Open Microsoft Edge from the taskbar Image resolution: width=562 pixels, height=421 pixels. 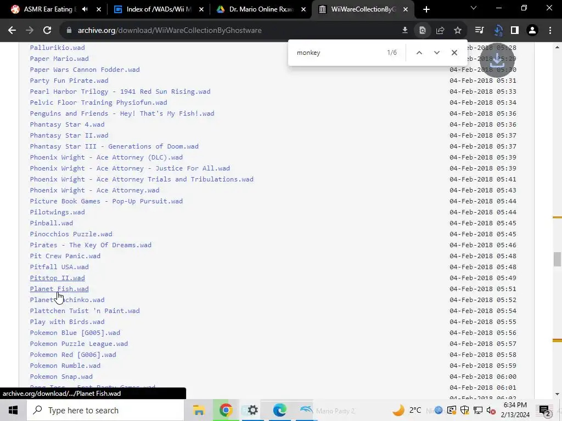pyautogui.click(x=279, y=410)
